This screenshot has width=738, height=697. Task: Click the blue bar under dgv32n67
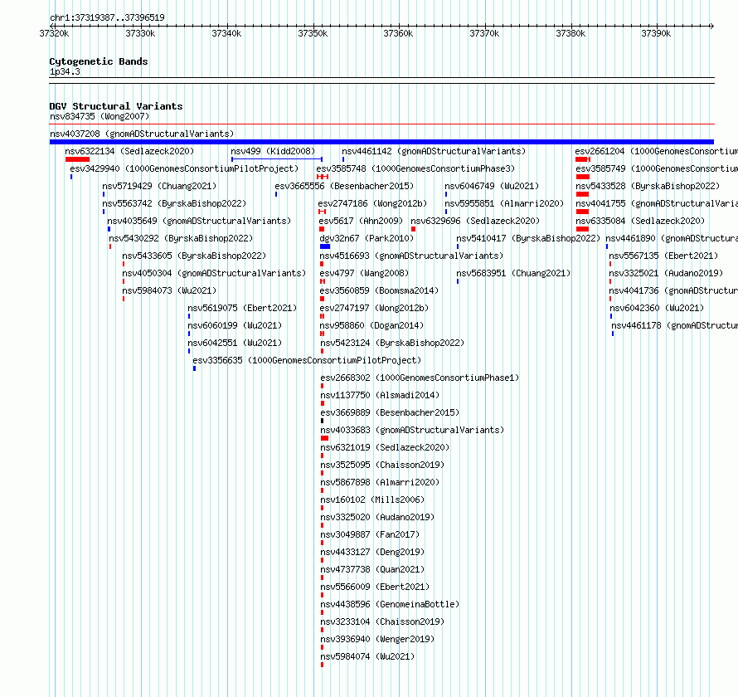(x=325, y=246)
